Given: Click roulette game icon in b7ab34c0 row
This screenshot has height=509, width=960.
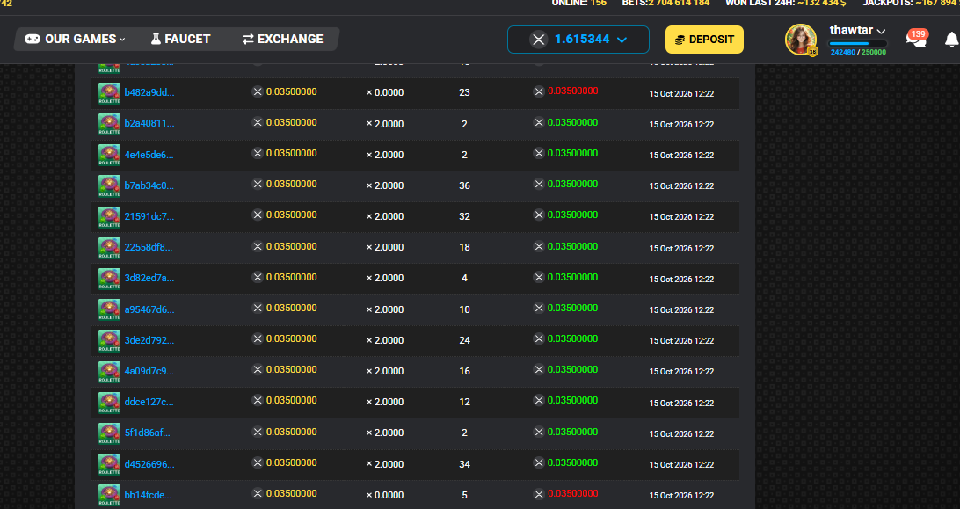Looking at the screenshot, I should [110, 185].
